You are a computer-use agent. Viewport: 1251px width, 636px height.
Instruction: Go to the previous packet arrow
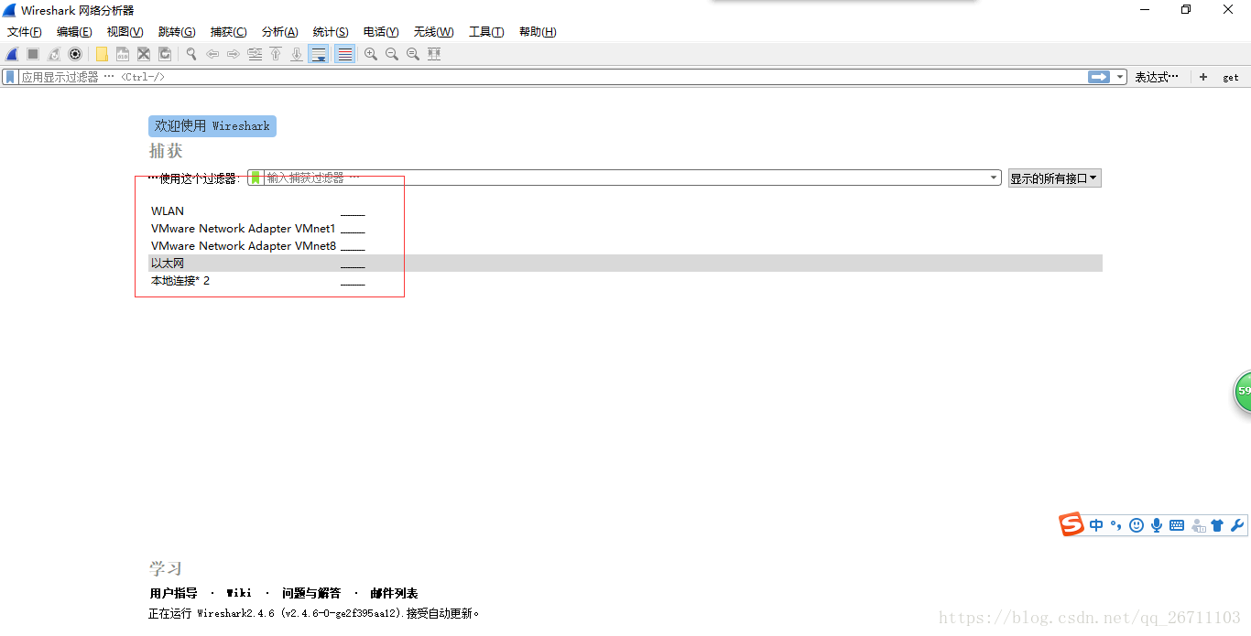click(212, 54)
